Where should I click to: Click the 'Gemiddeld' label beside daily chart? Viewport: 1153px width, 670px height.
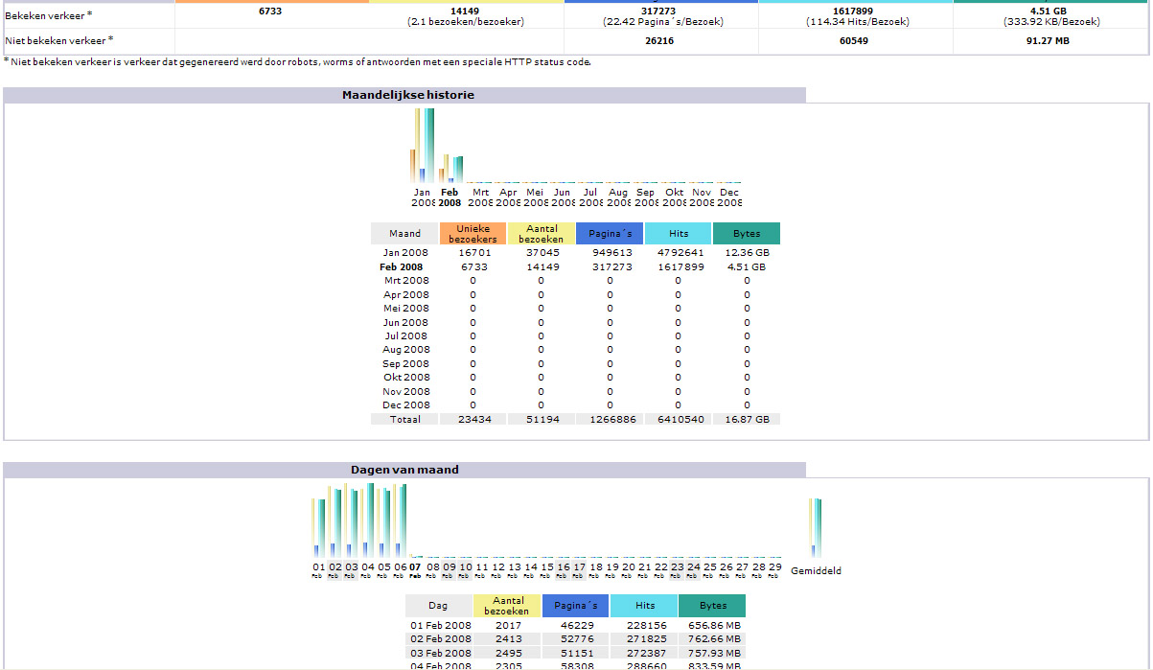tap(816, 570)
